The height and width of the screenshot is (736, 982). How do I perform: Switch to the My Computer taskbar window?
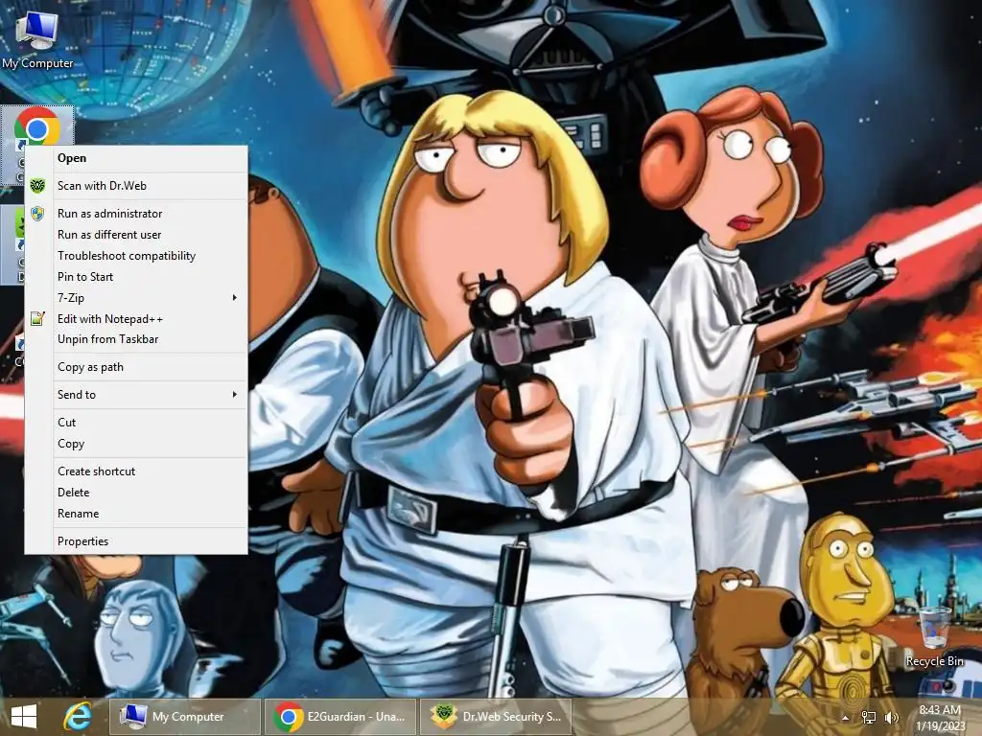tap(185, 717)
